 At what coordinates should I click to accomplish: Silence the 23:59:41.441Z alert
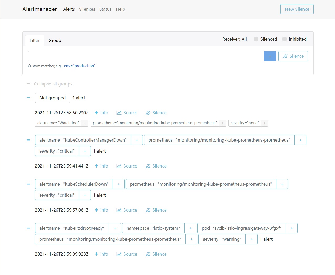(x=156, y=166)
